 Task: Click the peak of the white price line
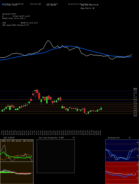click(48, 40)
